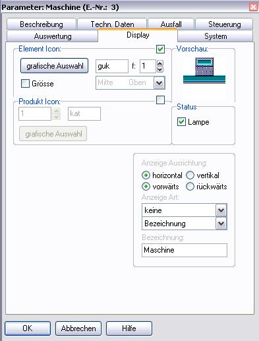
Task: Open the Techn. Daten tab
Action: coord(112,24)
